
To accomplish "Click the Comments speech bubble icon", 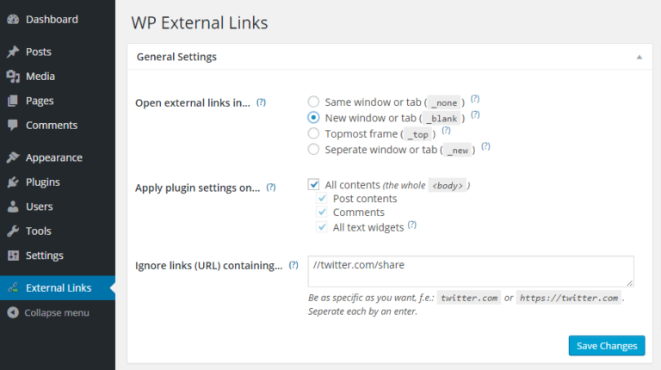I will (x=13, y=125).
